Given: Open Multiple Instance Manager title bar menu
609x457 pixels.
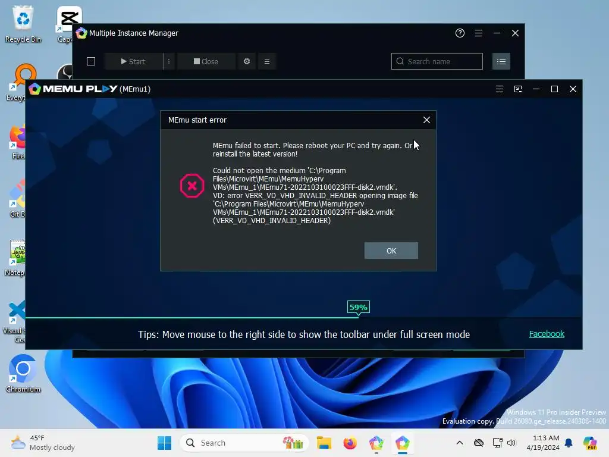Looking at the screenshot, I should [479, 33].
